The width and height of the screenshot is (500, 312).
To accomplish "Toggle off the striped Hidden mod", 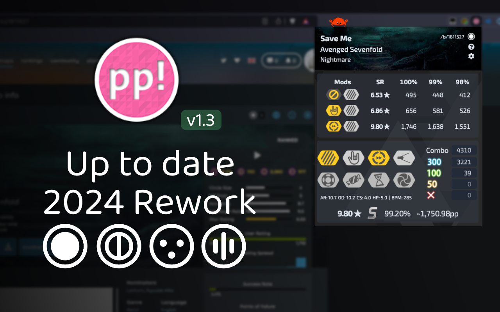I will [328, 158].
